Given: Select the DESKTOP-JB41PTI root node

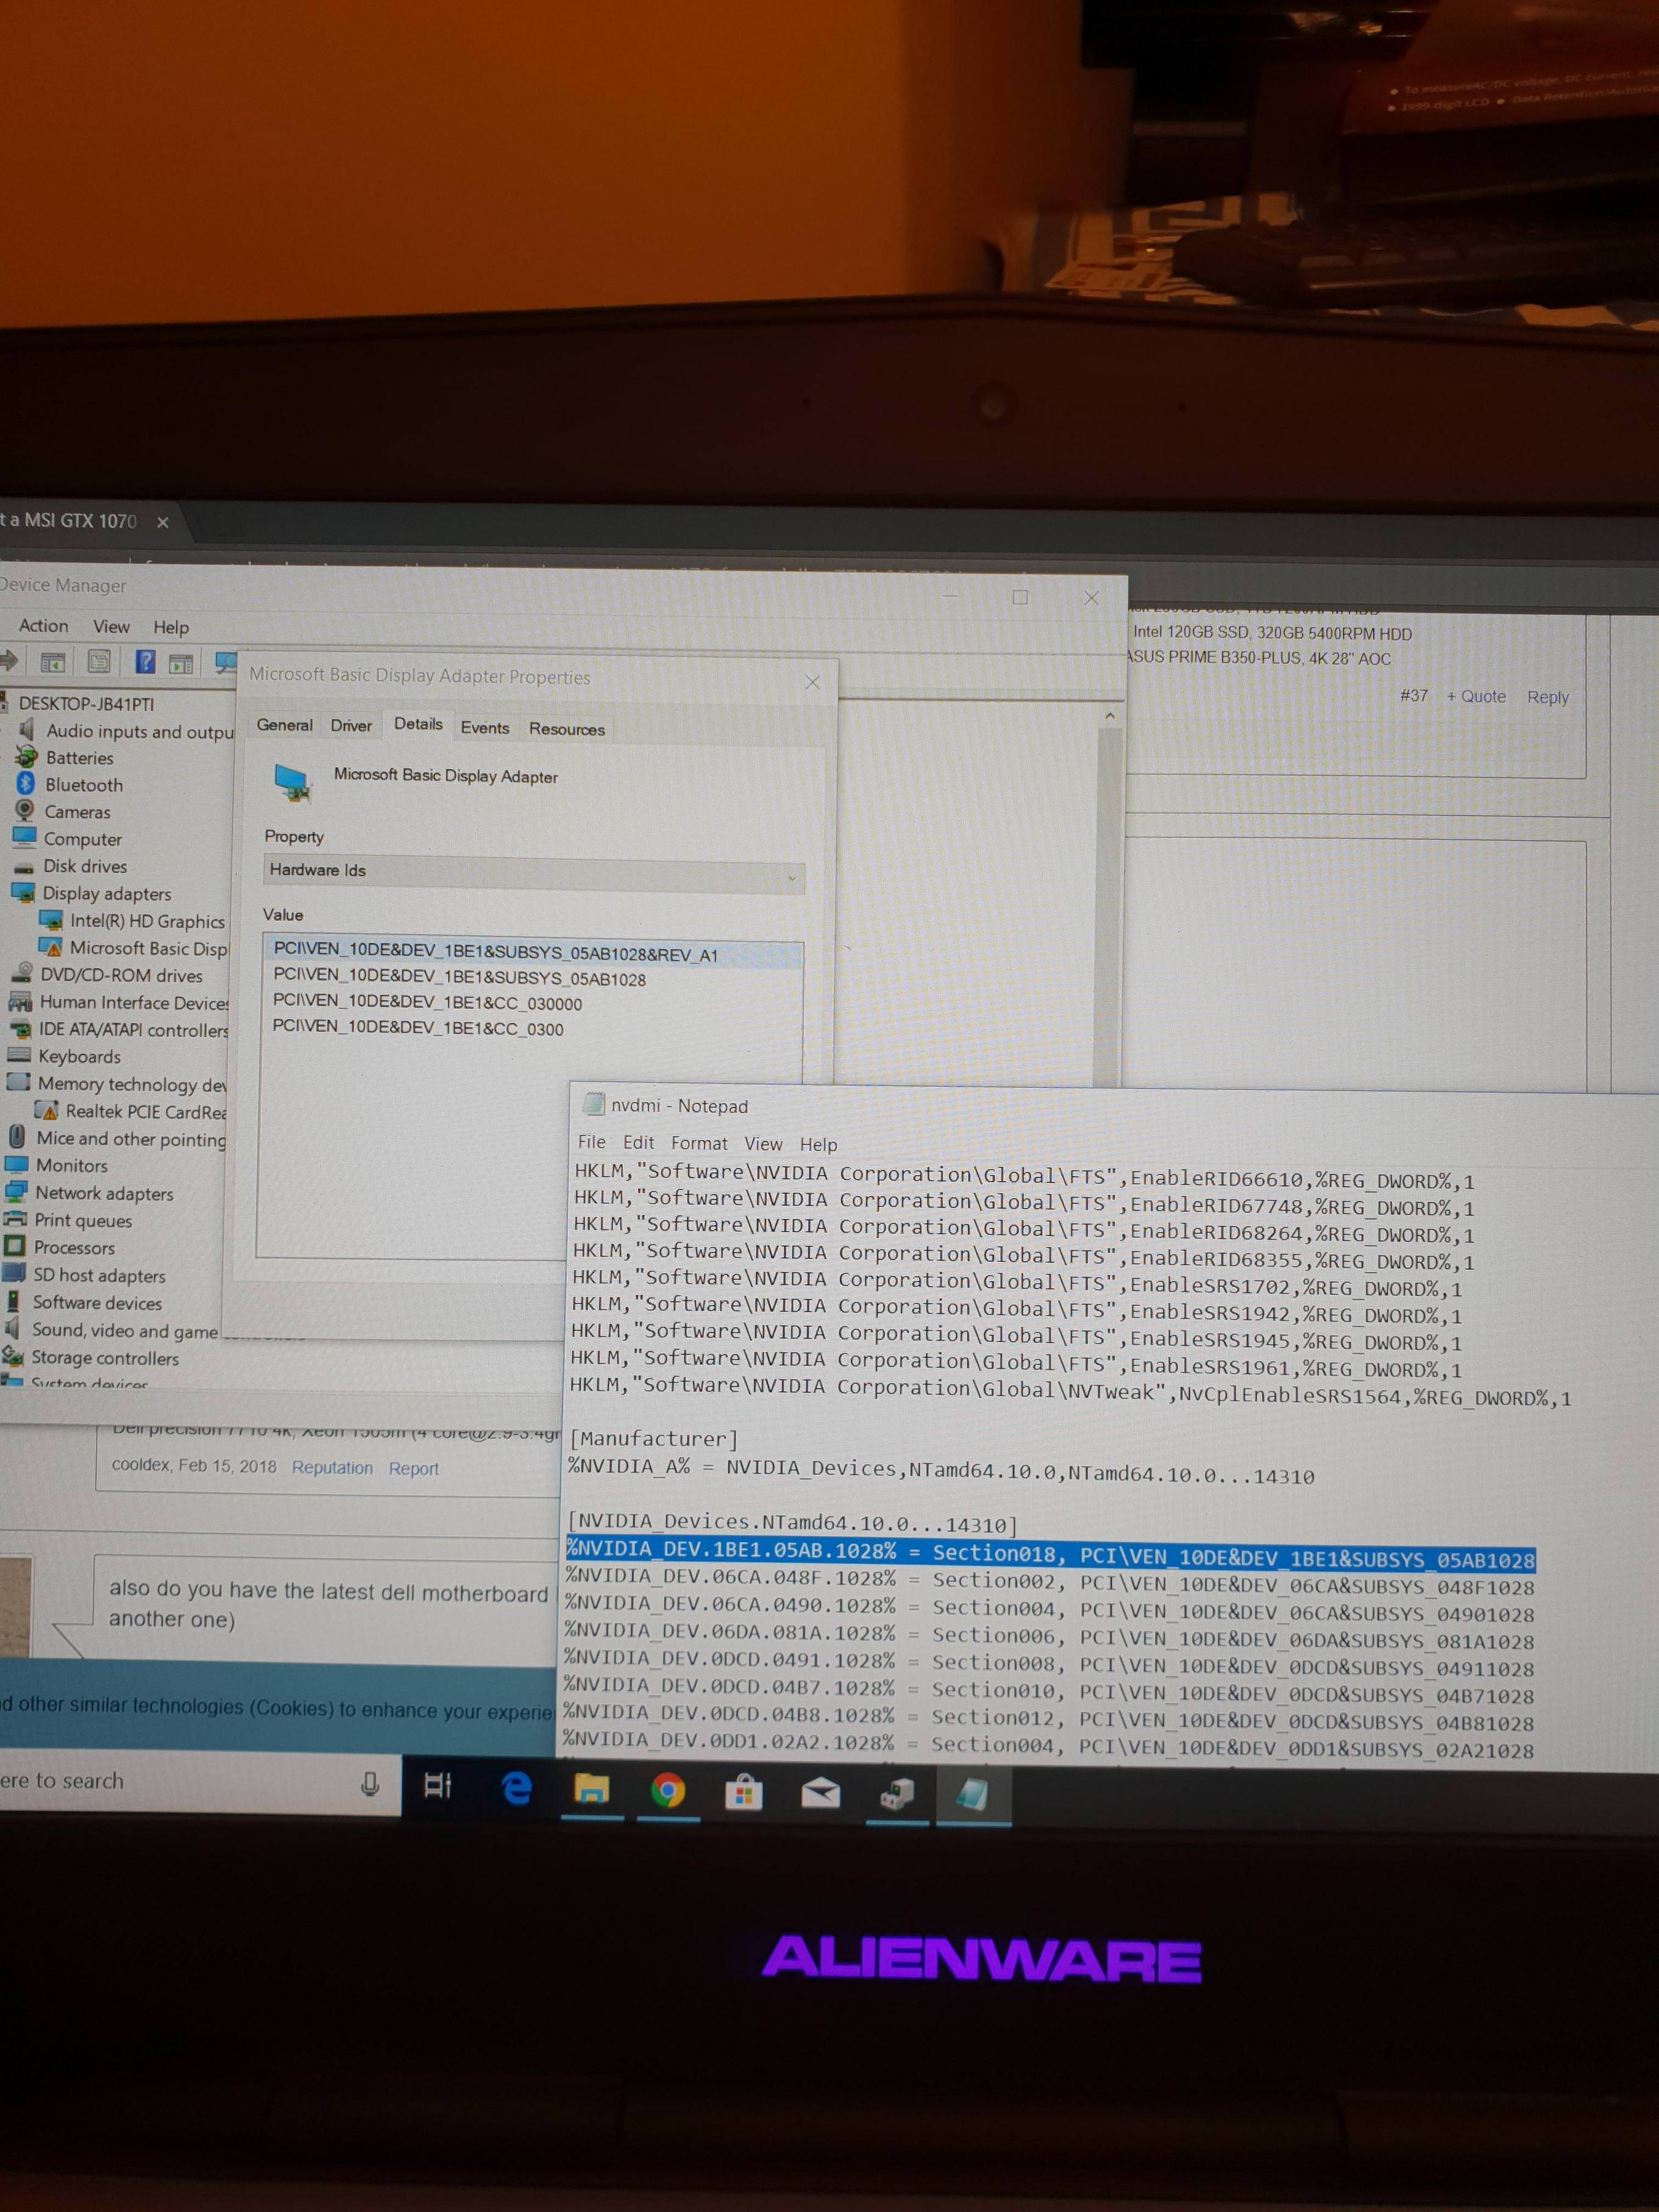Looking at the screenshot, I should 86,703.
